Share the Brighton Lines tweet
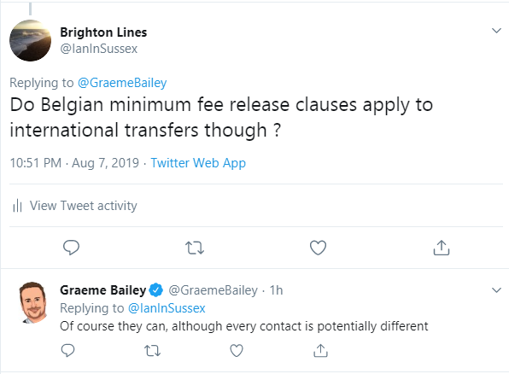Image resolution: width=509 pixels, height=374 pixels. pyautogui.click(x=442, y=248)
